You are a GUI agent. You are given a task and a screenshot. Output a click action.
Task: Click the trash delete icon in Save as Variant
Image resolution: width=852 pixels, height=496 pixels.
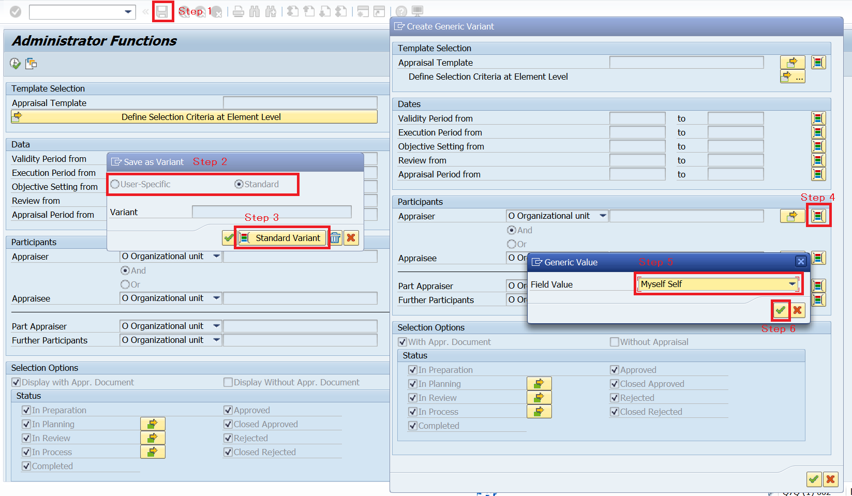tap(336, 238)
